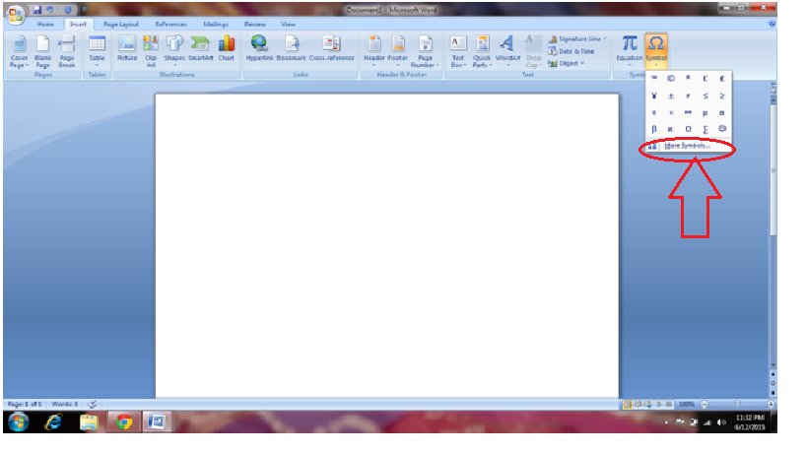
Task: Open the Page Number dropdown
Action: (425, 51)
